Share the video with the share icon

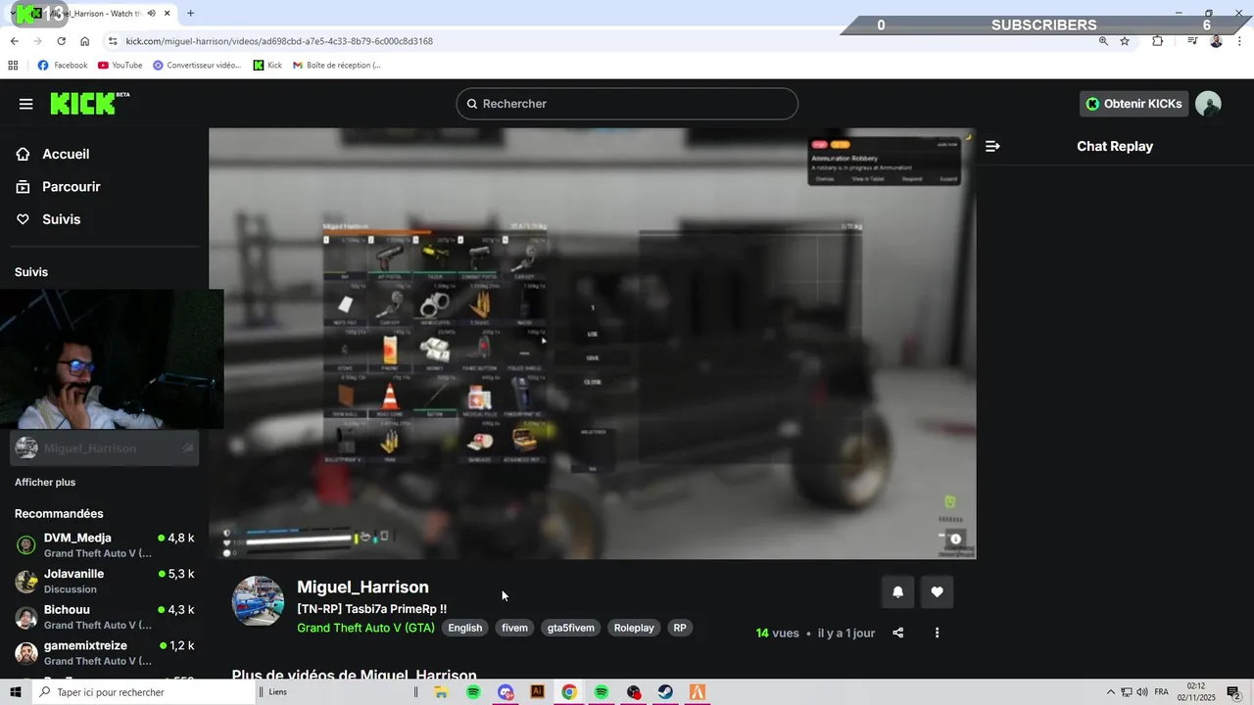(x=897, y=633)
